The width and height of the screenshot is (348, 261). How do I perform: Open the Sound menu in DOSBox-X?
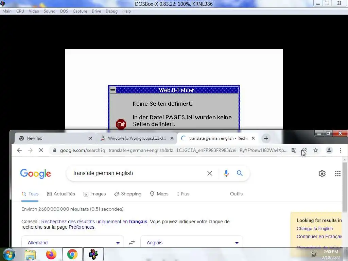tap(50, 11)
